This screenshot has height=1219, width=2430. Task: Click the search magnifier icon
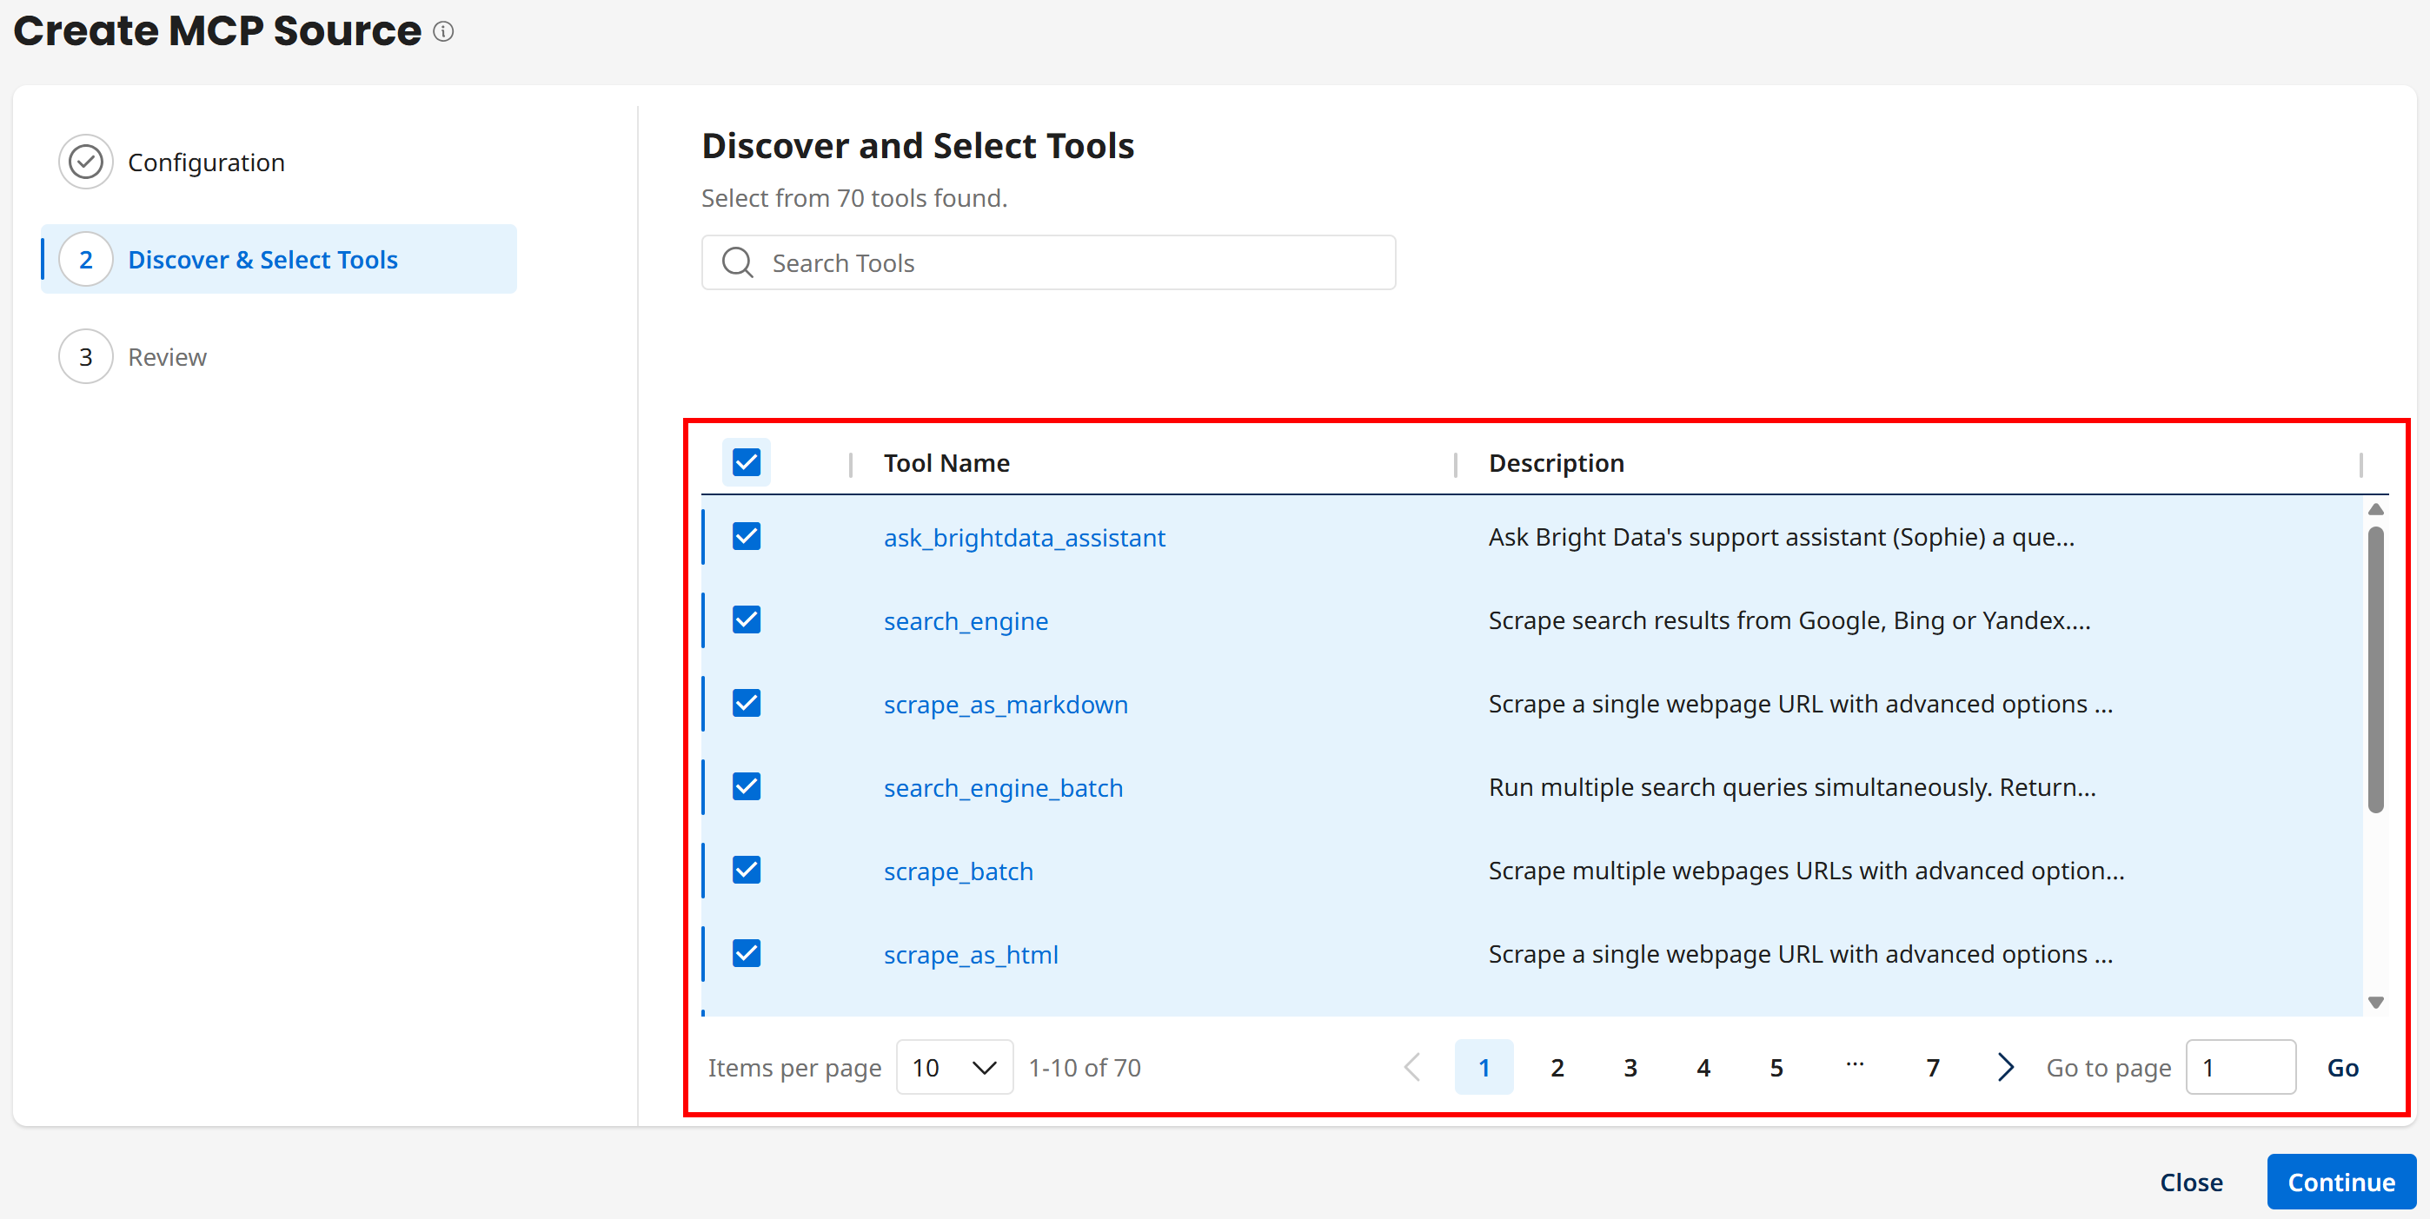pyautogui.click(x=737, y=262)
